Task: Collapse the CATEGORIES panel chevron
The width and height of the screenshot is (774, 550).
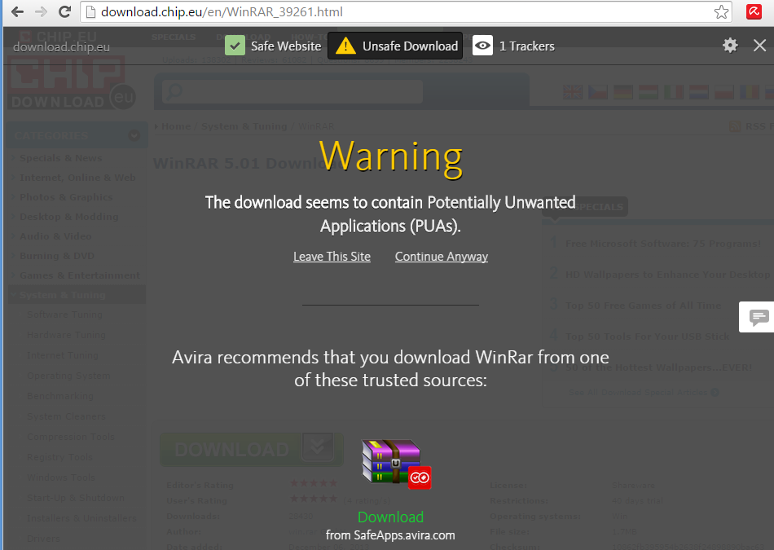Action: click(x=134, y=135)
